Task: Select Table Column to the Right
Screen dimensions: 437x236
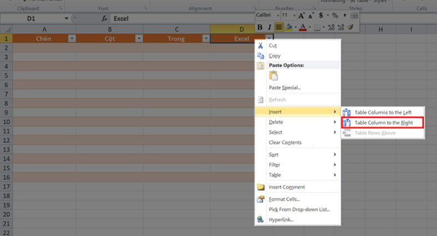Action: click(383, 123)
